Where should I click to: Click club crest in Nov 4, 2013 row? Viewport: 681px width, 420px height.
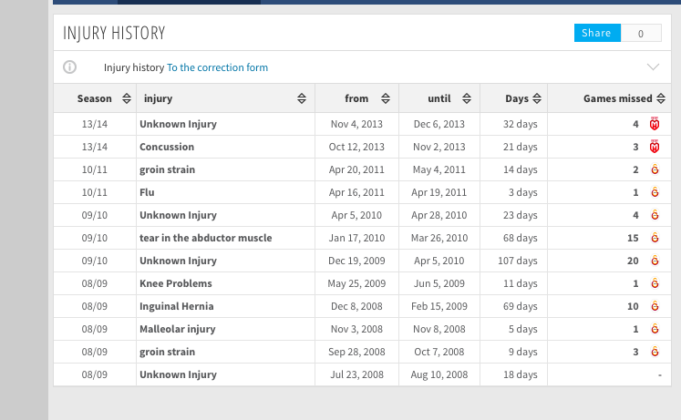coord(654,124)
